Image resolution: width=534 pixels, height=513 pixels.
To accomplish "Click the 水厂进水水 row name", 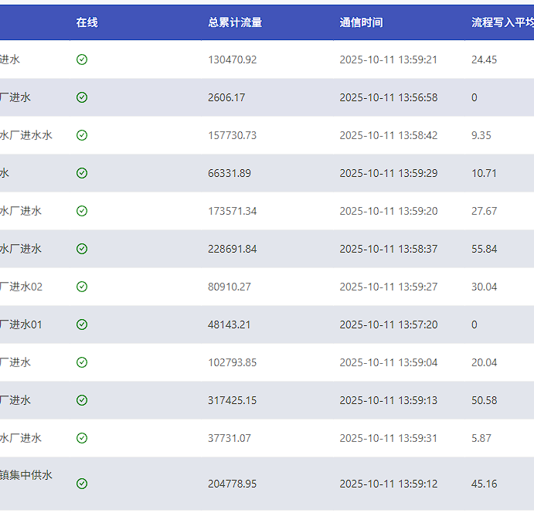I will click(x=26, y=135).
